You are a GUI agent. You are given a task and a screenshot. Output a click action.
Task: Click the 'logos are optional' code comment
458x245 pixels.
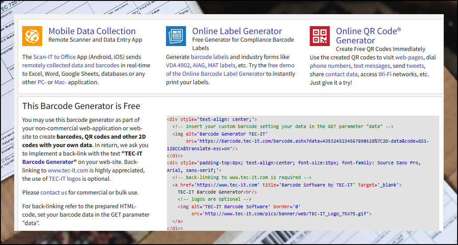pyautogui.click(x=215, y=199)
